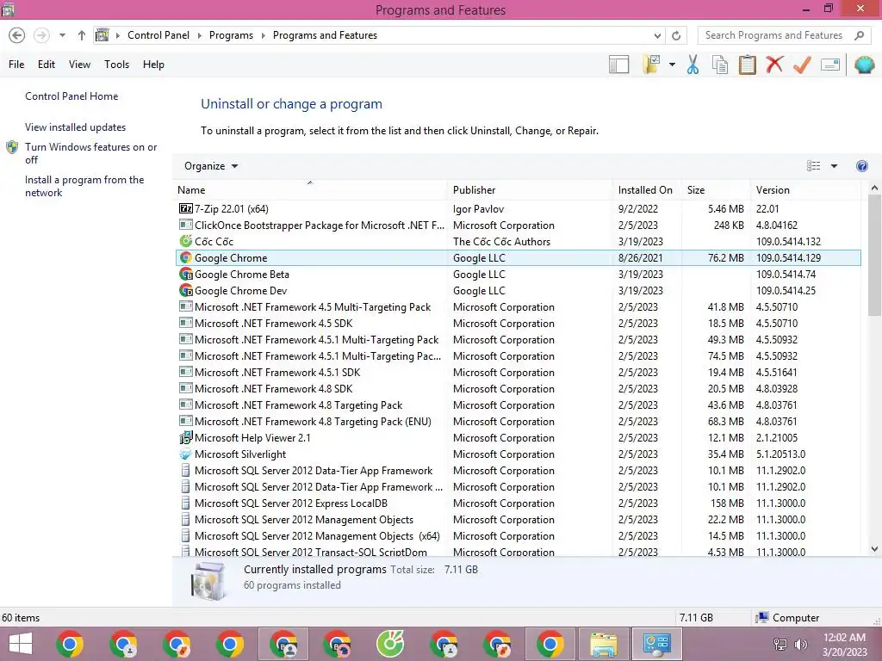882x661 pixels.
Task: Expand the chevron after Control Panel breadcrumb
Action: click(199, 35)
